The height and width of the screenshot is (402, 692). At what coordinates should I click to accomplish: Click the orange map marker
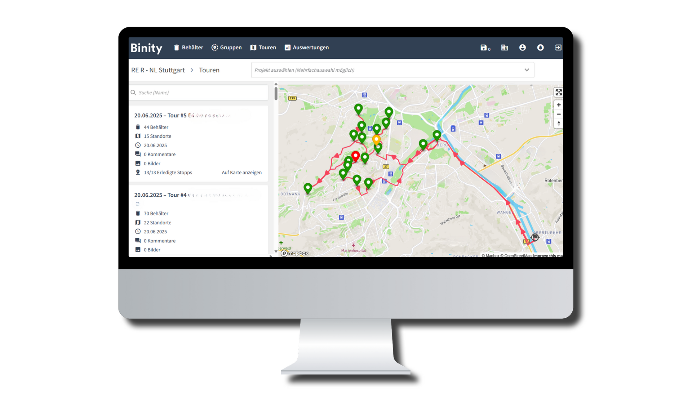376,139
